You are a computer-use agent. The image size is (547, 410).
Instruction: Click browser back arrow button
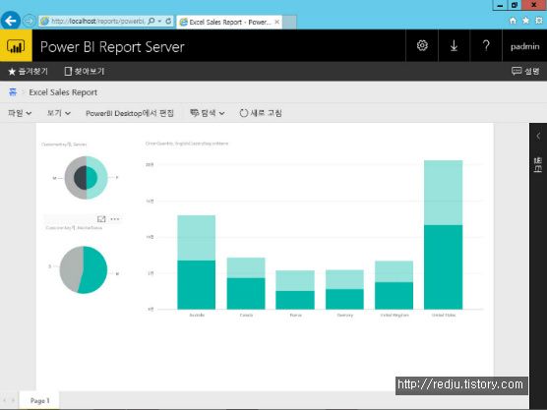coord(11,21)
